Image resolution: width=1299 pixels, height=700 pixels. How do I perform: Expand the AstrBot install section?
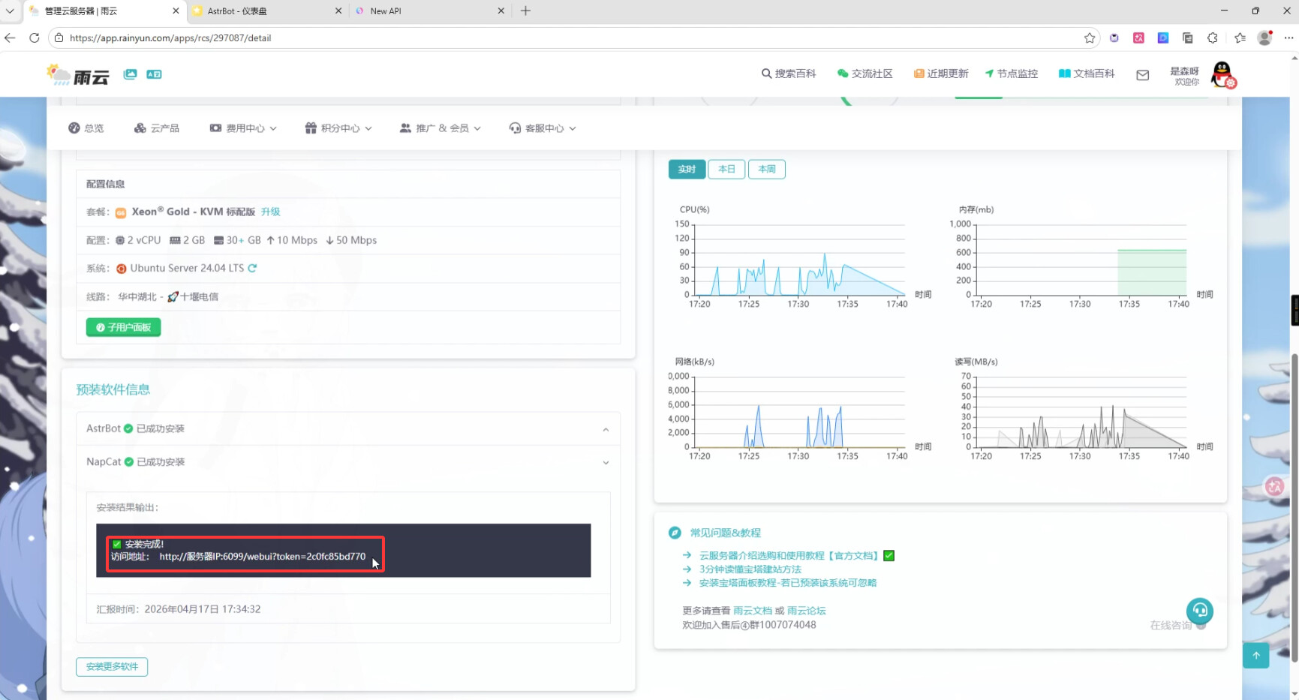(x=606, y=429)
